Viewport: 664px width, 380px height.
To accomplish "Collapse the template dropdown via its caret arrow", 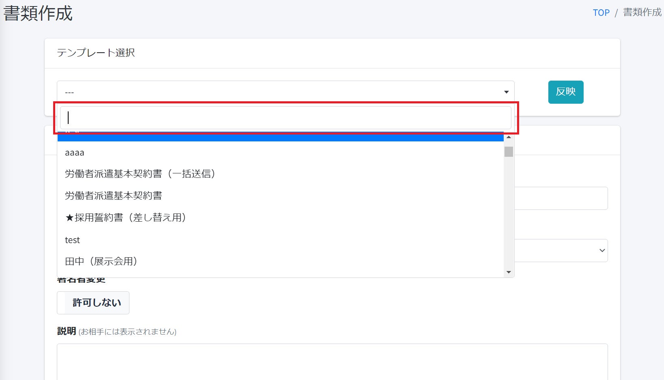I will (506, 92).
